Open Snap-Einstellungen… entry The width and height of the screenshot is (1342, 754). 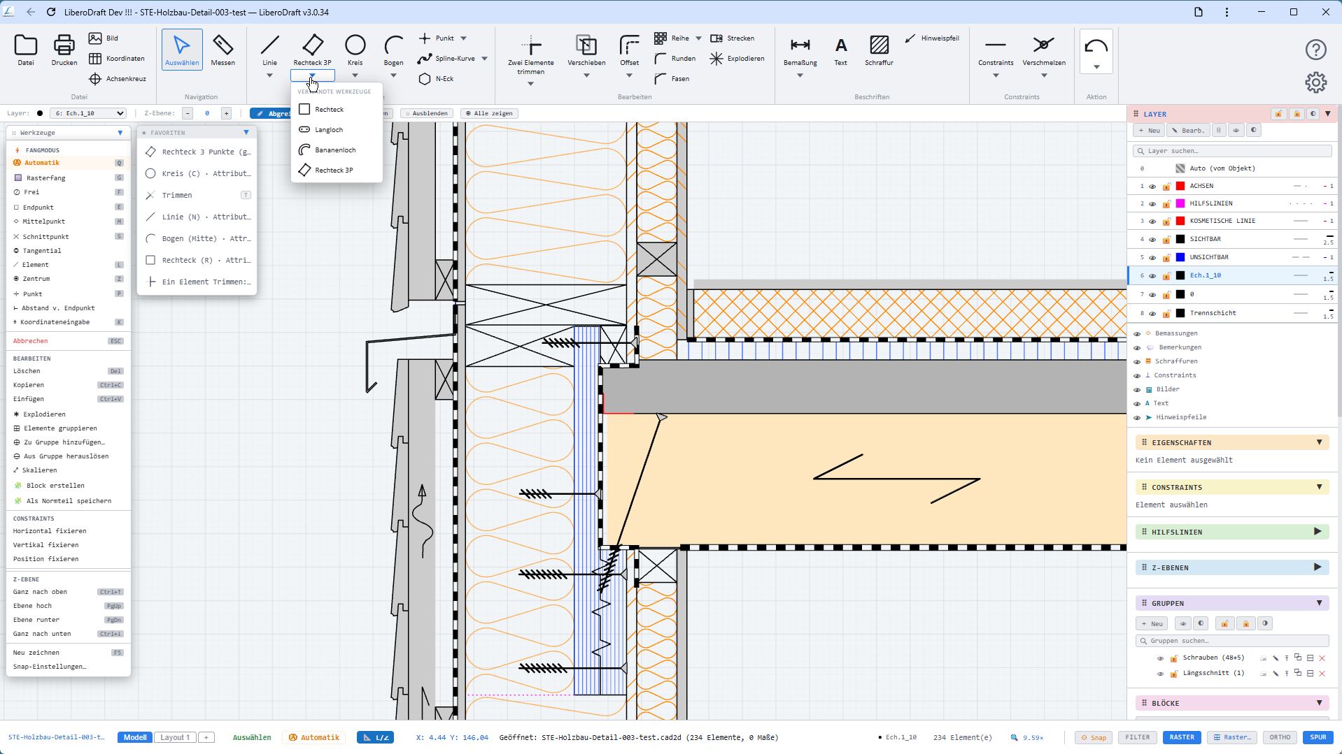coord(50,667)
